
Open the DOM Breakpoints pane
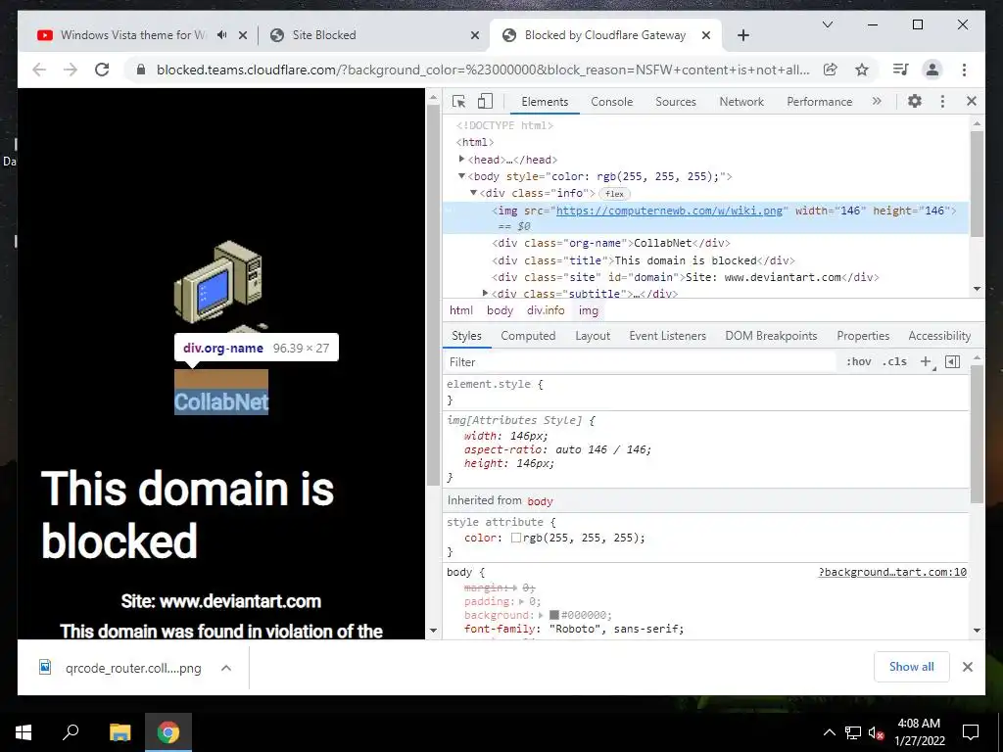pyautogui.click(x=771, y=336)
